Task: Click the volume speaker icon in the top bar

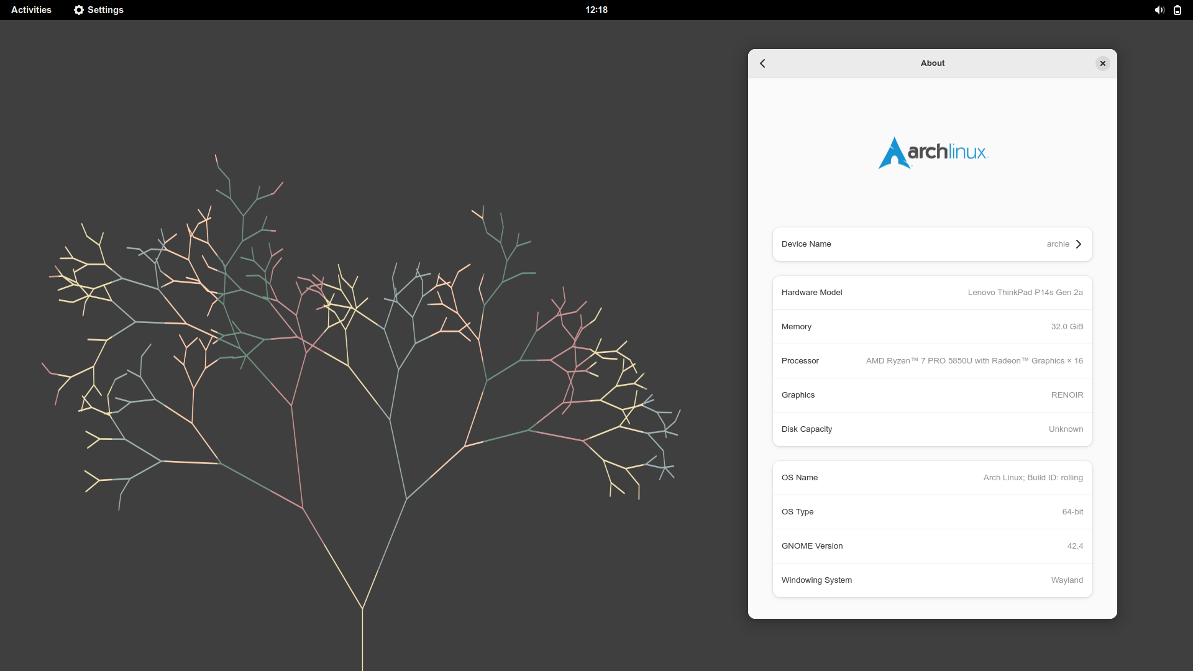Action: pos(1159,10)
